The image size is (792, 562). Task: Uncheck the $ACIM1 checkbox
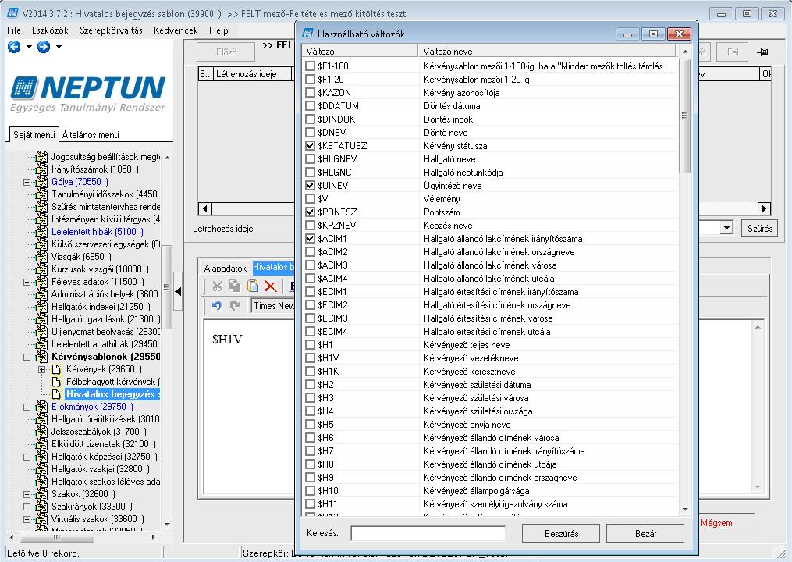pos(310,239)
